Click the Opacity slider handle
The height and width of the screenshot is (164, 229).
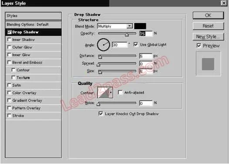click(x=127, y=34)
